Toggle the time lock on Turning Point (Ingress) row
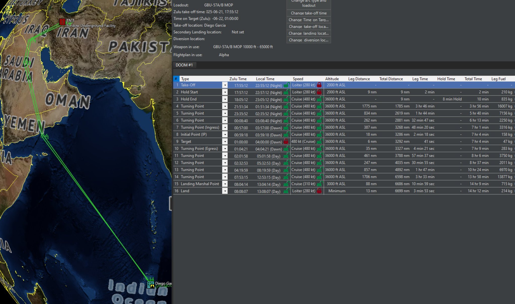 286,127
